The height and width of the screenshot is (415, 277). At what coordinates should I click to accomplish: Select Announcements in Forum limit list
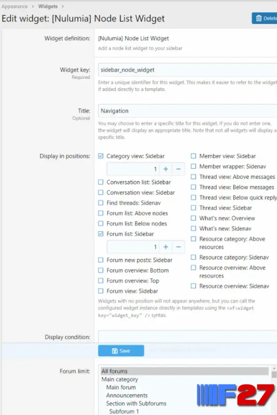[x=127, y=395]
